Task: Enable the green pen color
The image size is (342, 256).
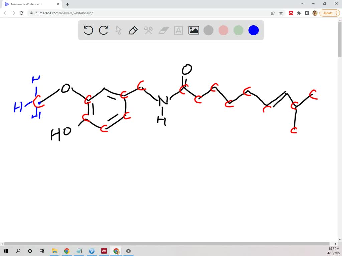Action: pos(238,30)
